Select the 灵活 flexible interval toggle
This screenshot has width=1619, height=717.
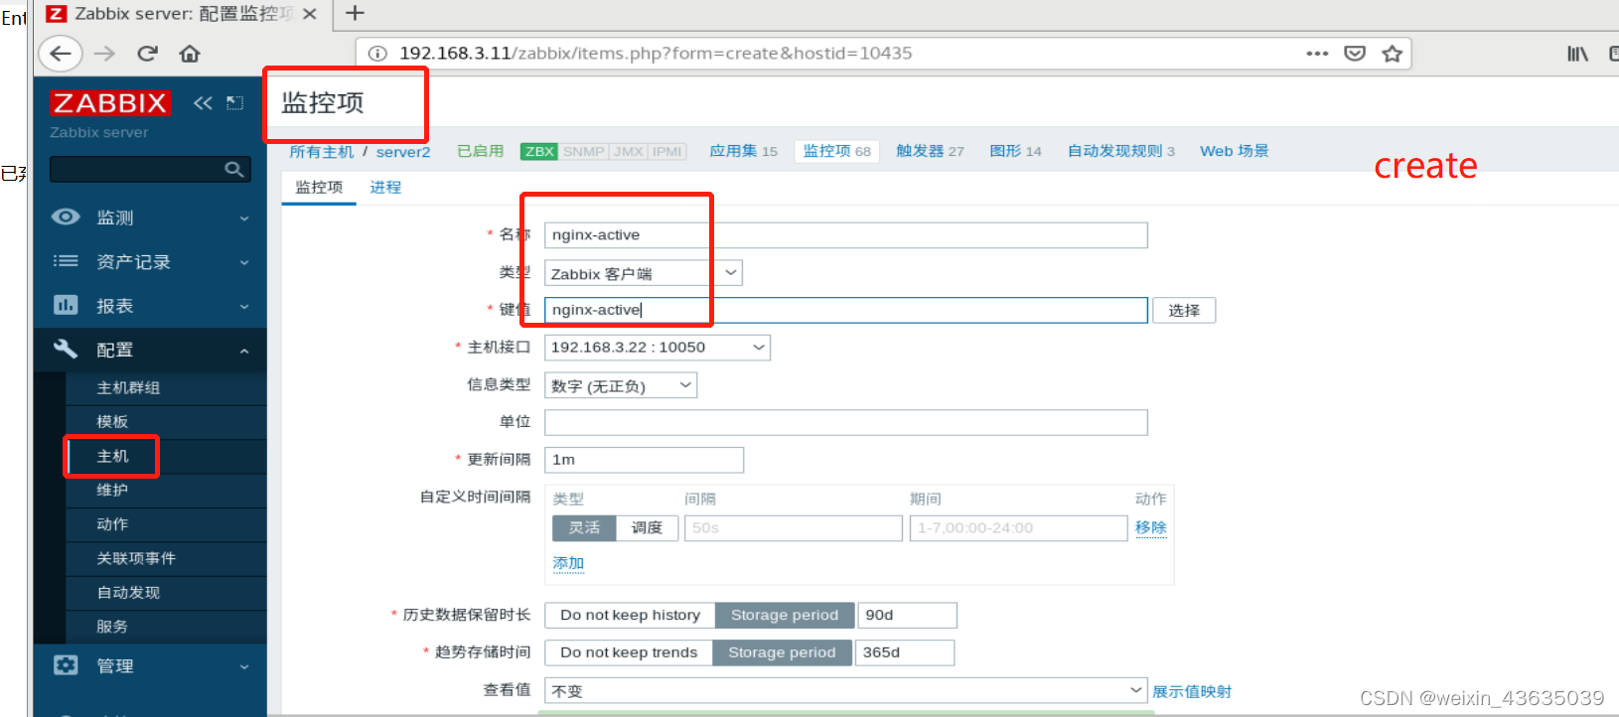(584, 528)
